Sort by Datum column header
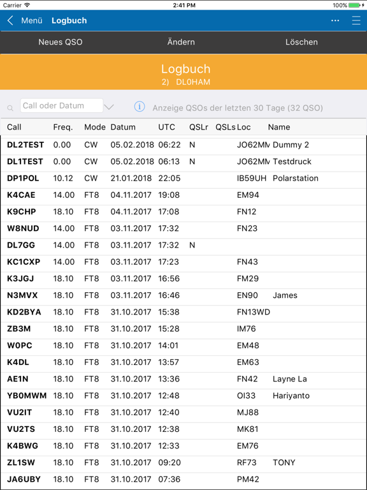The image size is (367, 490). 123,127
